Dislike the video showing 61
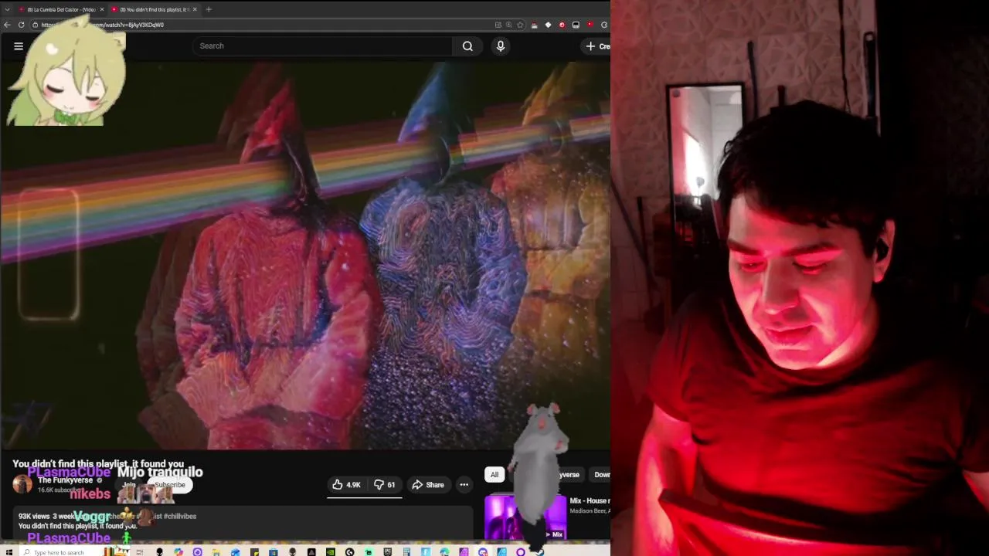The height and width of the screenshot is (556, 989). click(x=384, y=485)
